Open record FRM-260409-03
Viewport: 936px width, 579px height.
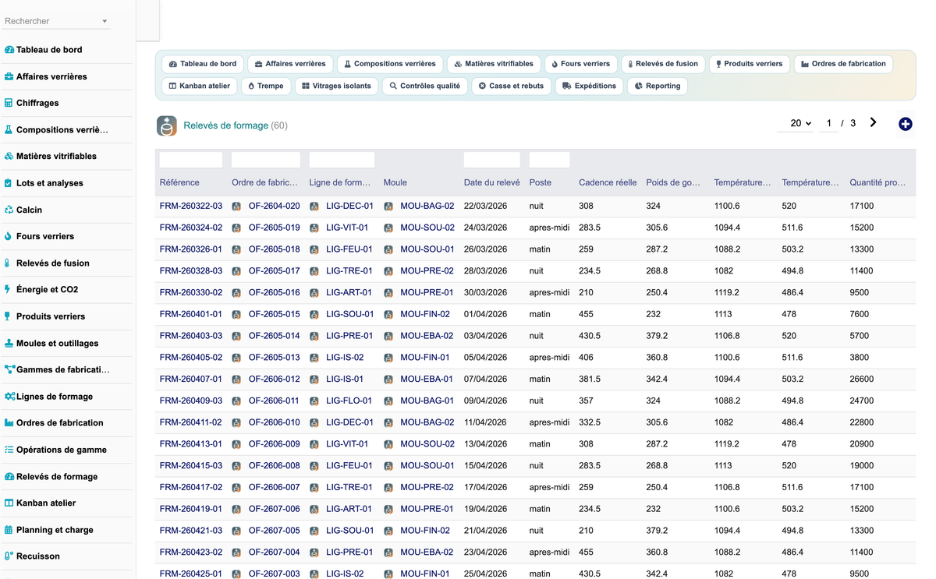191,401
